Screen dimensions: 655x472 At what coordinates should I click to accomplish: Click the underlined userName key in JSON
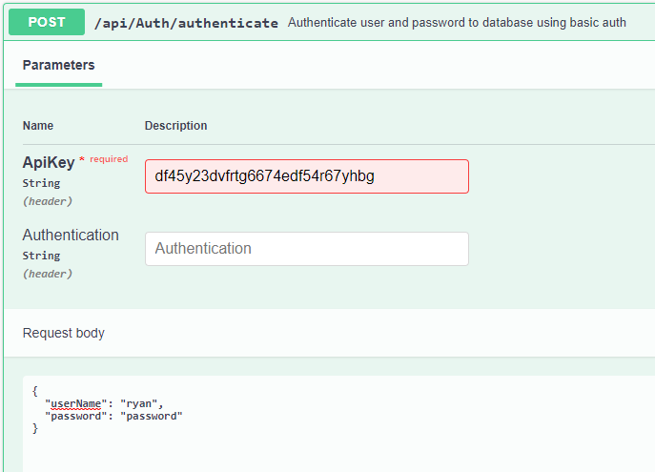[76, 403]
